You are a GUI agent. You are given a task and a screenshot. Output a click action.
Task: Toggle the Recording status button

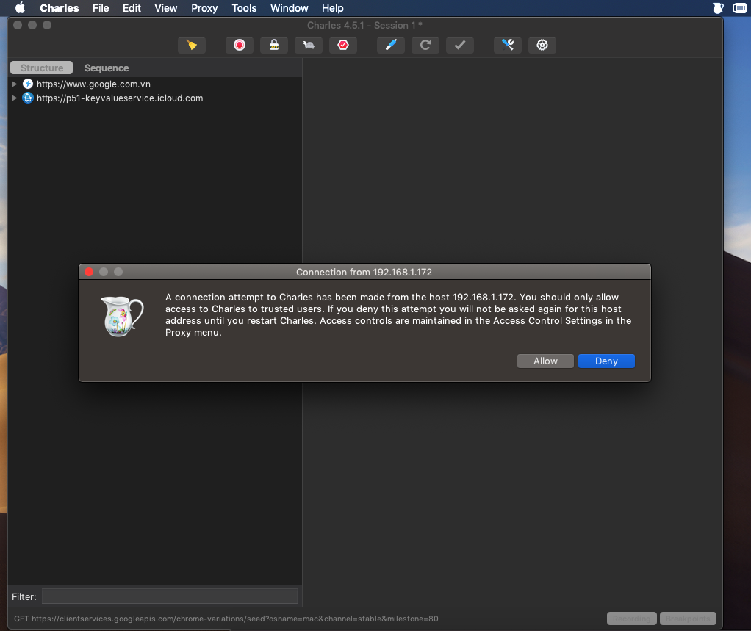[x=632, y=619]
